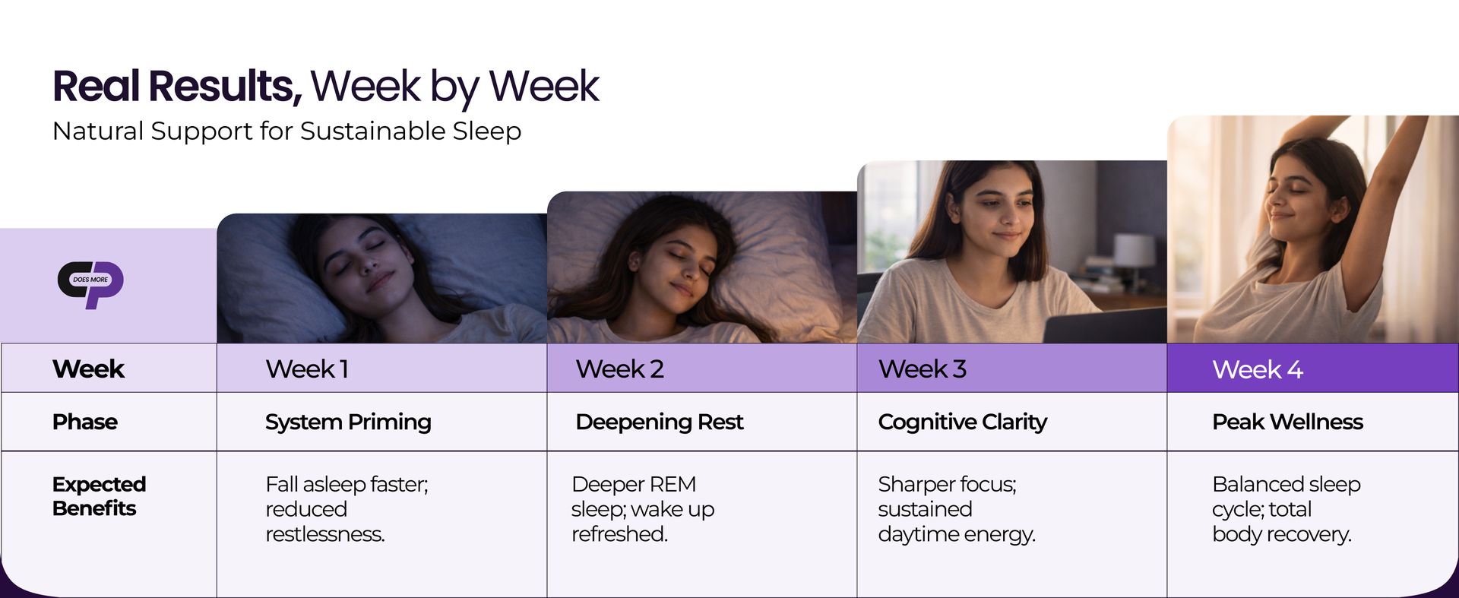Viewport: 1459px width, 598px height.
Task: Click the Week 3 laptop photo
Action: [1012, 252]
